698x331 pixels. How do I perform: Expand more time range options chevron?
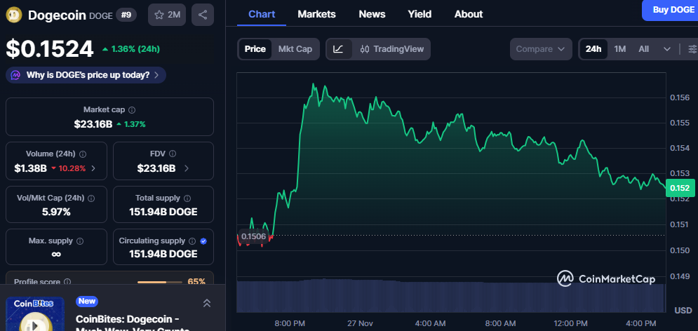(x=666, y=49)
